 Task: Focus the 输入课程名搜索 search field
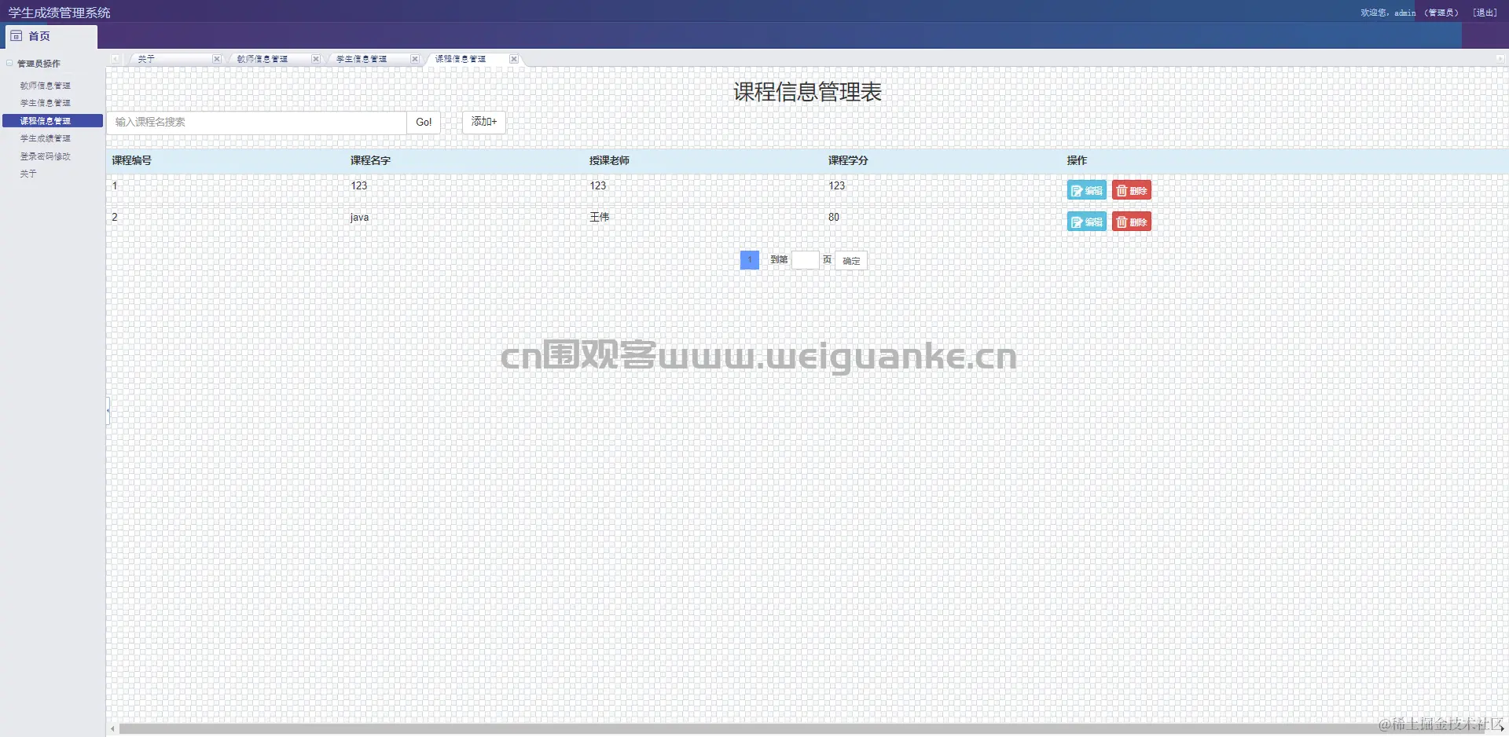coord(257,122)
